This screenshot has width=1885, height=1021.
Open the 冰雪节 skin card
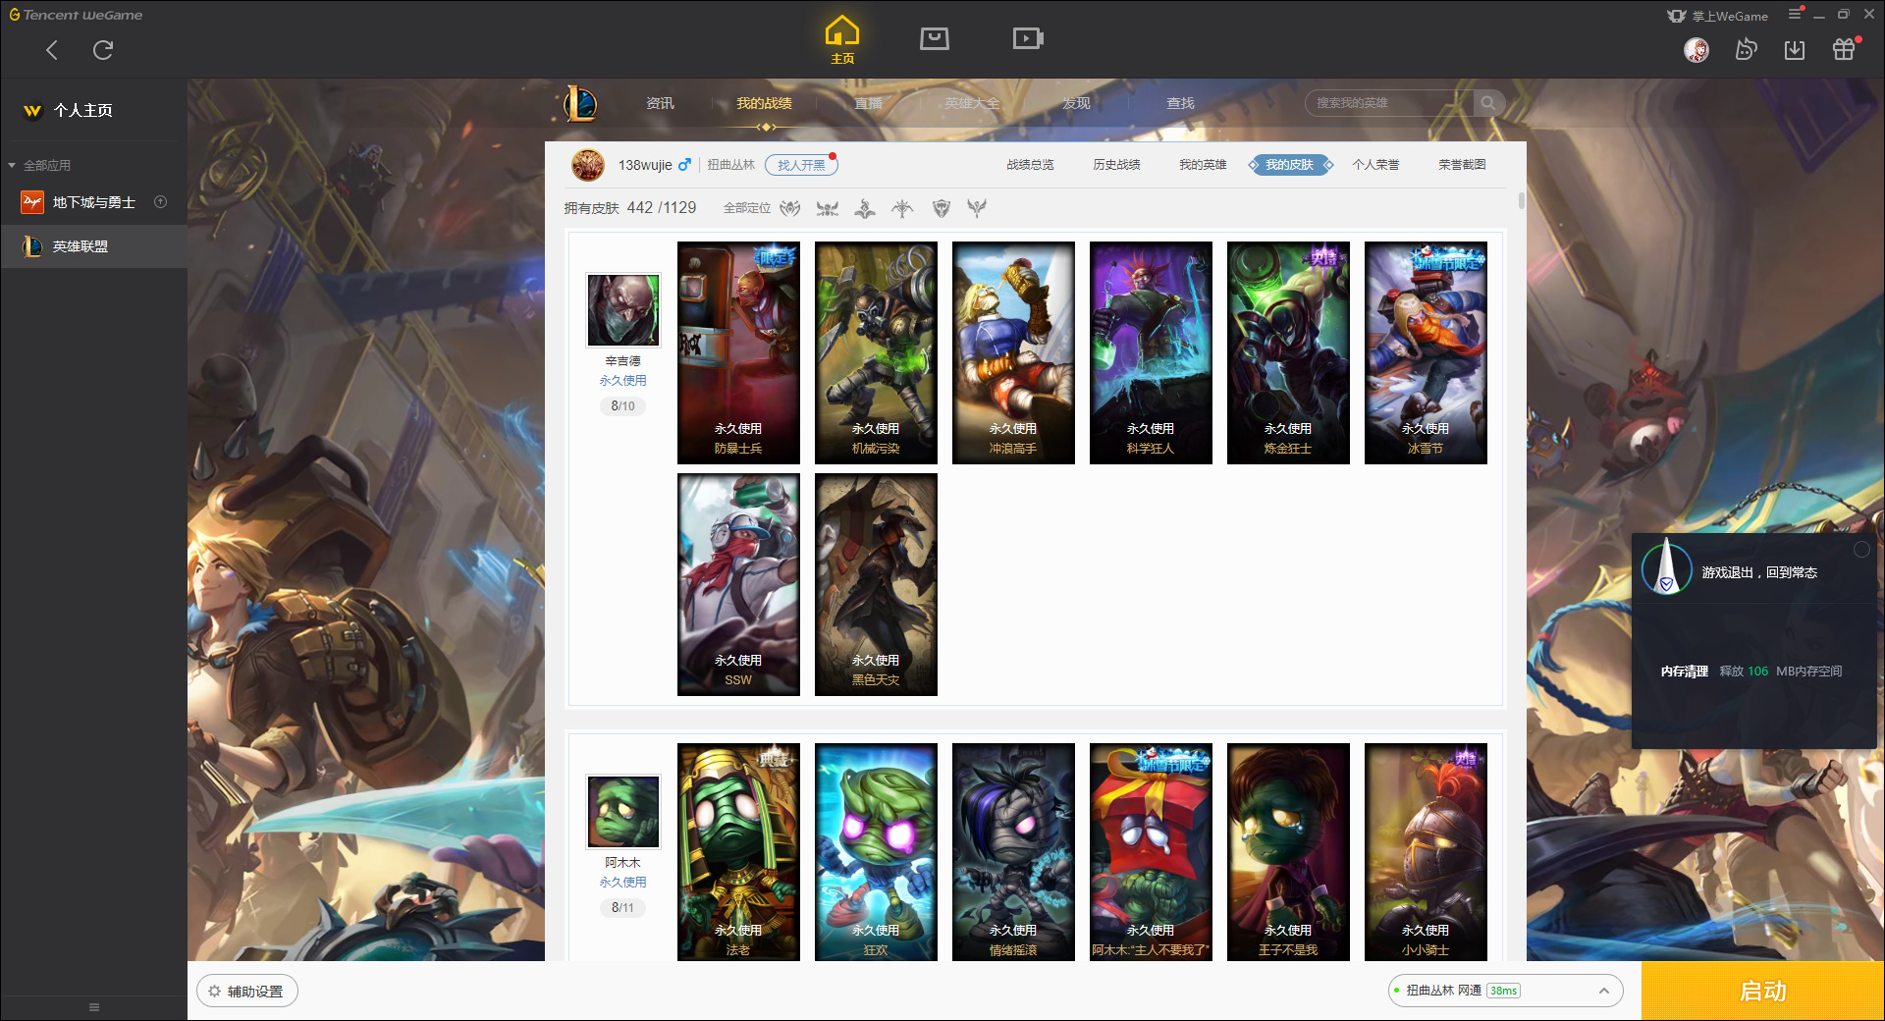click(x=1426, y=352)
